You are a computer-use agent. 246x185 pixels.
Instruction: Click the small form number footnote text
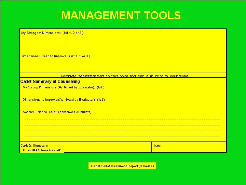pos(42,150)
